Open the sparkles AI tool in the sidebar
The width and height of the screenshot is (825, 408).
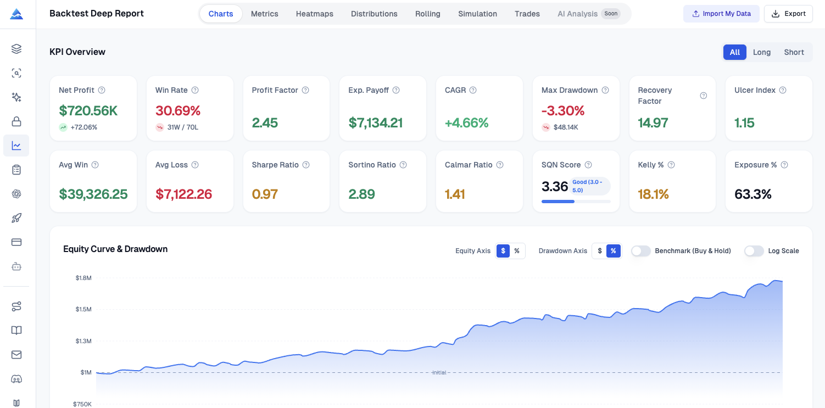pyautogui.click(x=16, y=97)
